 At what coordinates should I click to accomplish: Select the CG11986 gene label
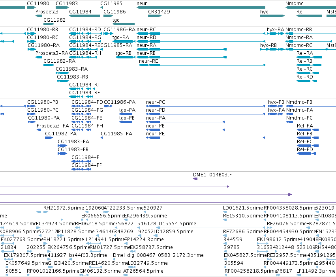click(x=115, y=11)
